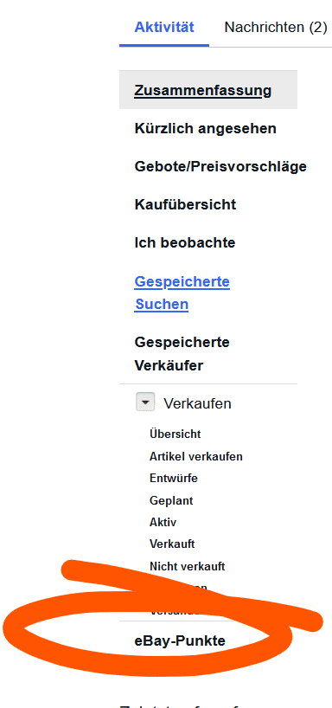Open Ich beobachte list
The image size is (332, 708).
click(x=185, y=242)
